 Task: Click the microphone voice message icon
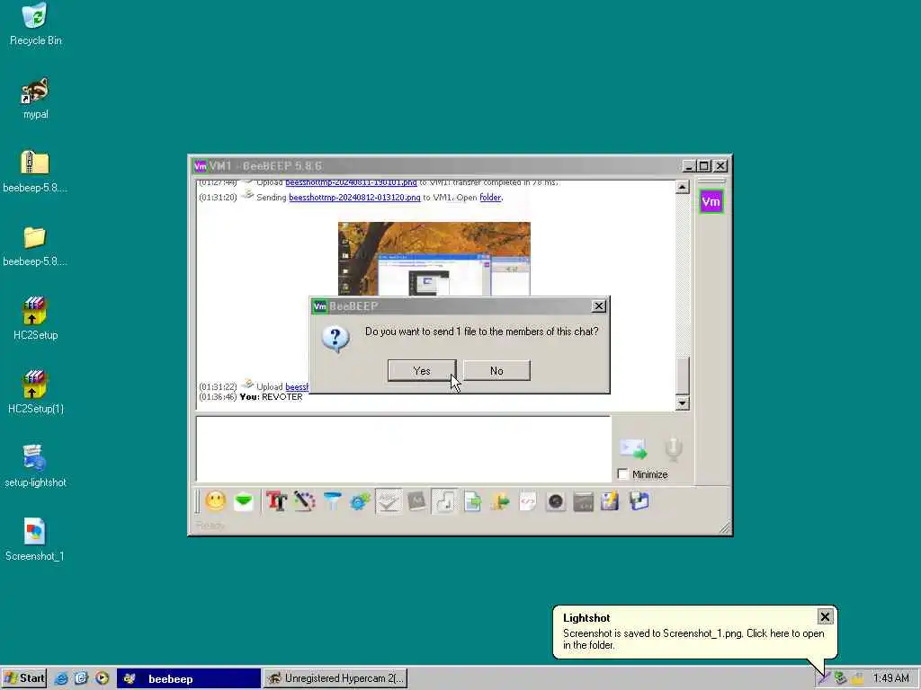tap(673, 449)
